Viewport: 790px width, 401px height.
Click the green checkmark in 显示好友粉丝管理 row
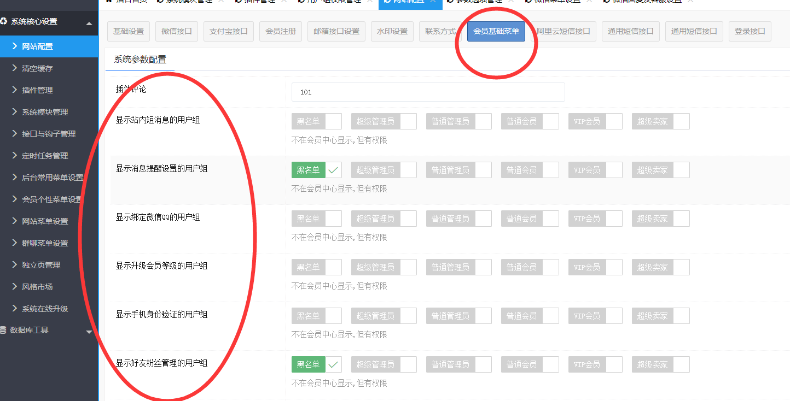tap(333, 364)
